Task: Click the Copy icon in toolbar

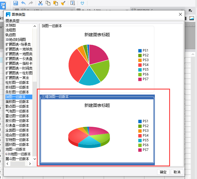Action: tap(48, 3)
